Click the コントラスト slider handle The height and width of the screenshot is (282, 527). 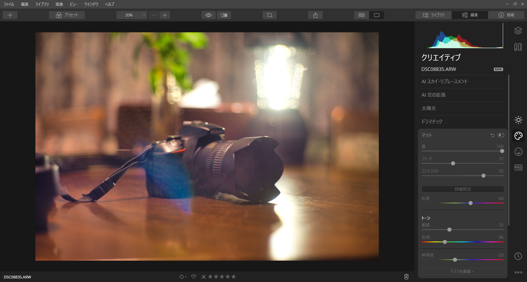point(483,176)
